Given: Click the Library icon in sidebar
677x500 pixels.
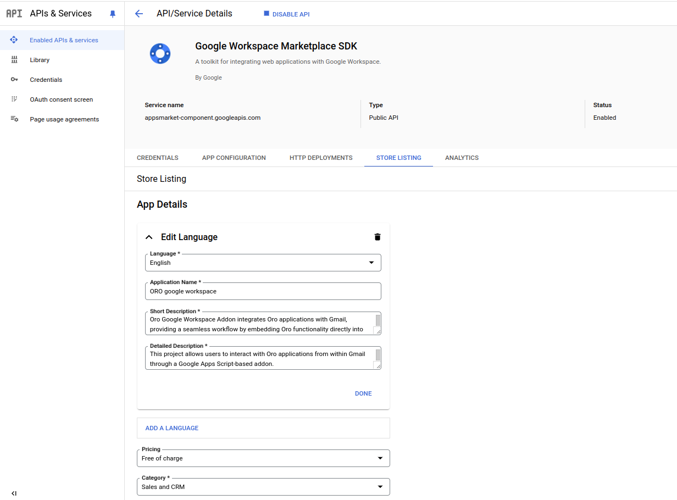Looking at the screenshot, I should click(x=14, y=60).
